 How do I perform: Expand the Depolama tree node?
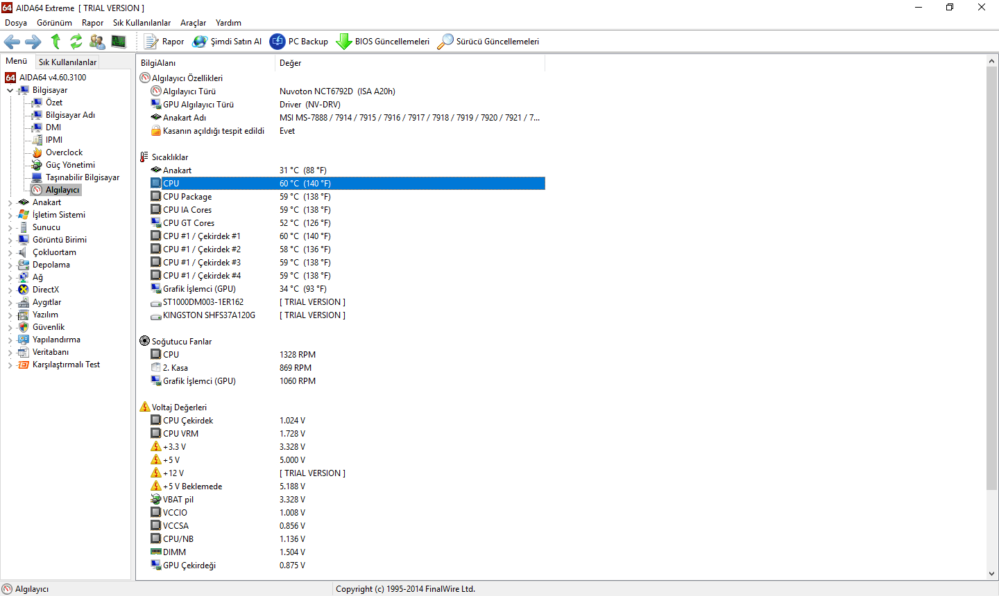[x=10, y=265]
